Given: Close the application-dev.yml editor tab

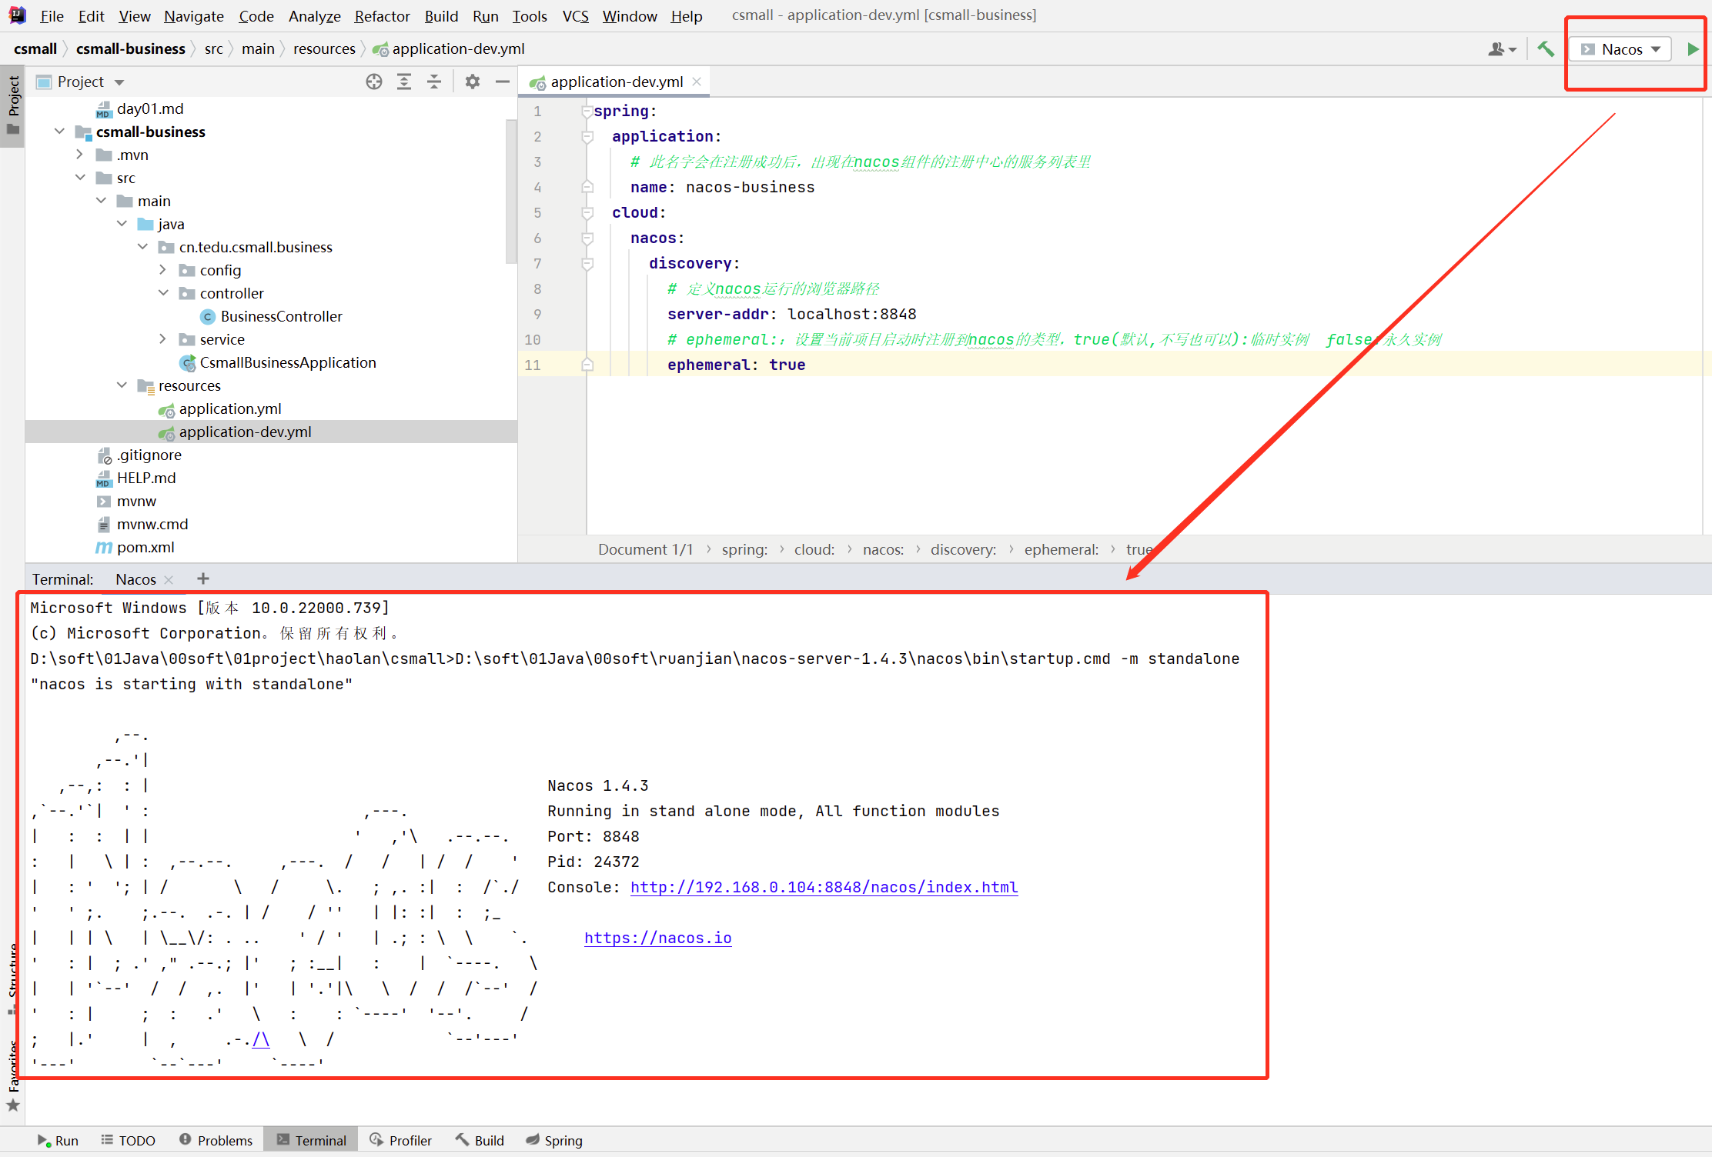Looking at the screenshot, I should tap(697, 82).
